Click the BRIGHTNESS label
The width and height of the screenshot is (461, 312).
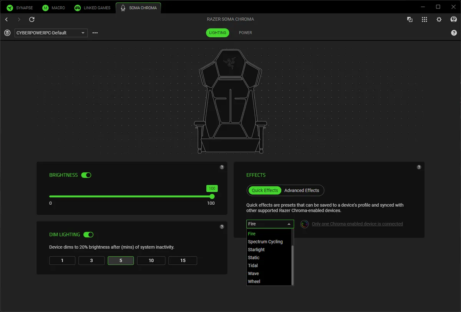(x=63, y=175)
